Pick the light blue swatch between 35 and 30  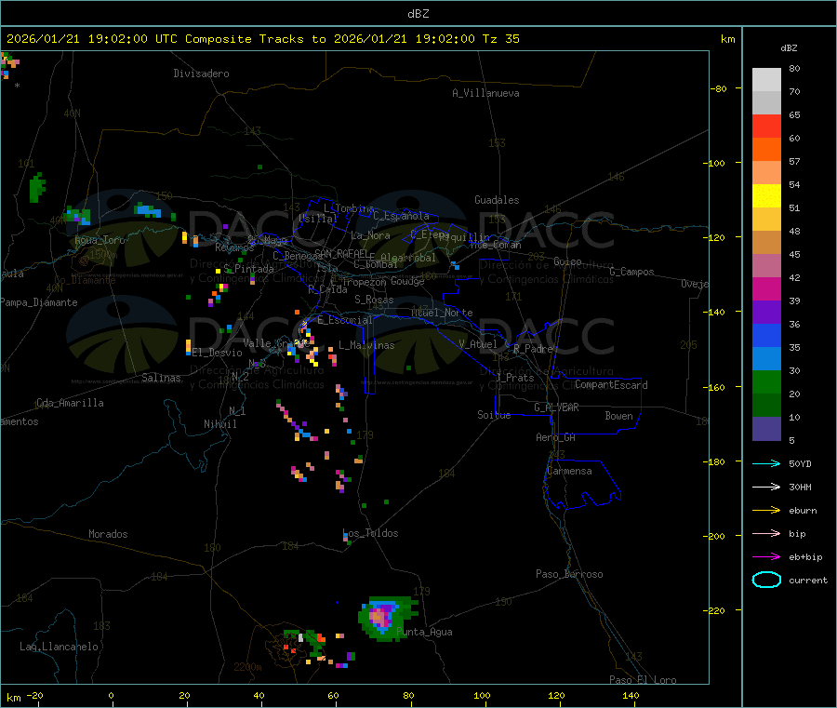(x=766, y=359)
